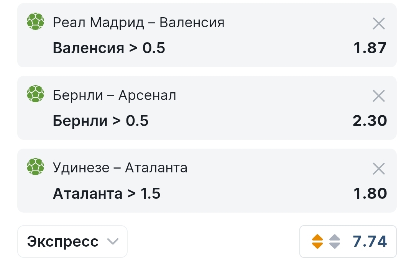The image size is (414, 267).
Task: Click the 1.87 odds value
Action: click(370, 48)
